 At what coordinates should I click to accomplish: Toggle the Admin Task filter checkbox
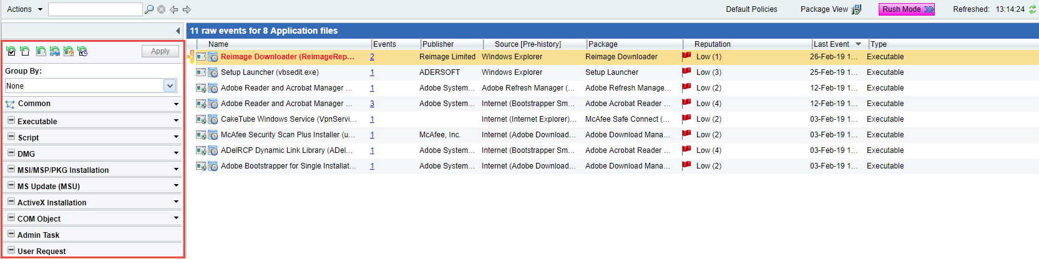(x=11, y=234)
